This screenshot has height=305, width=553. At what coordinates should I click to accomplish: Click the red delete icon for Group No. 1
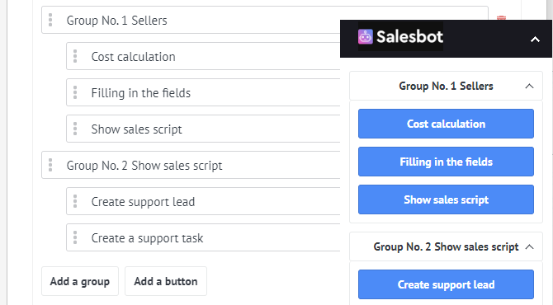(501, 17)
